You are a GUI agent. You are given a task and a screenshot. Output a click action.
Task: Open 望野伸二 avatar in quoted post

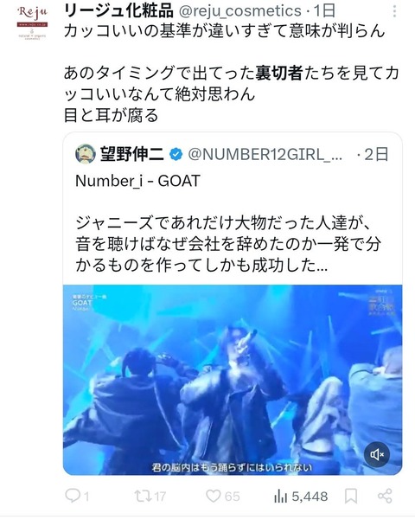[86, 154]
